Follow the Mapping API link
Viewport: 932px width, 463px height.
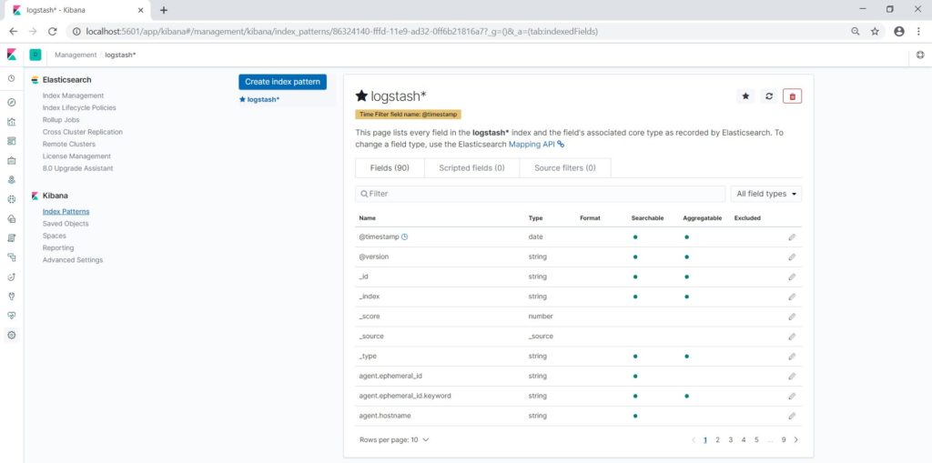(x=536, y=144)
